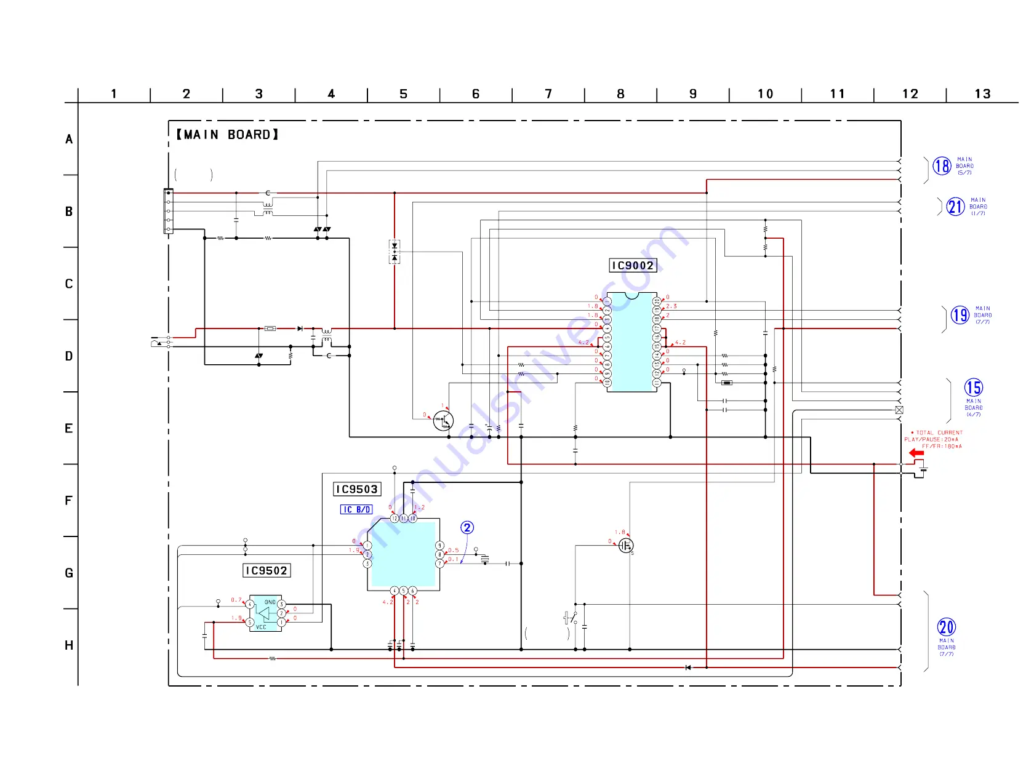Select the MOSFET symbol near the 1.8 label

coord(626,546)
